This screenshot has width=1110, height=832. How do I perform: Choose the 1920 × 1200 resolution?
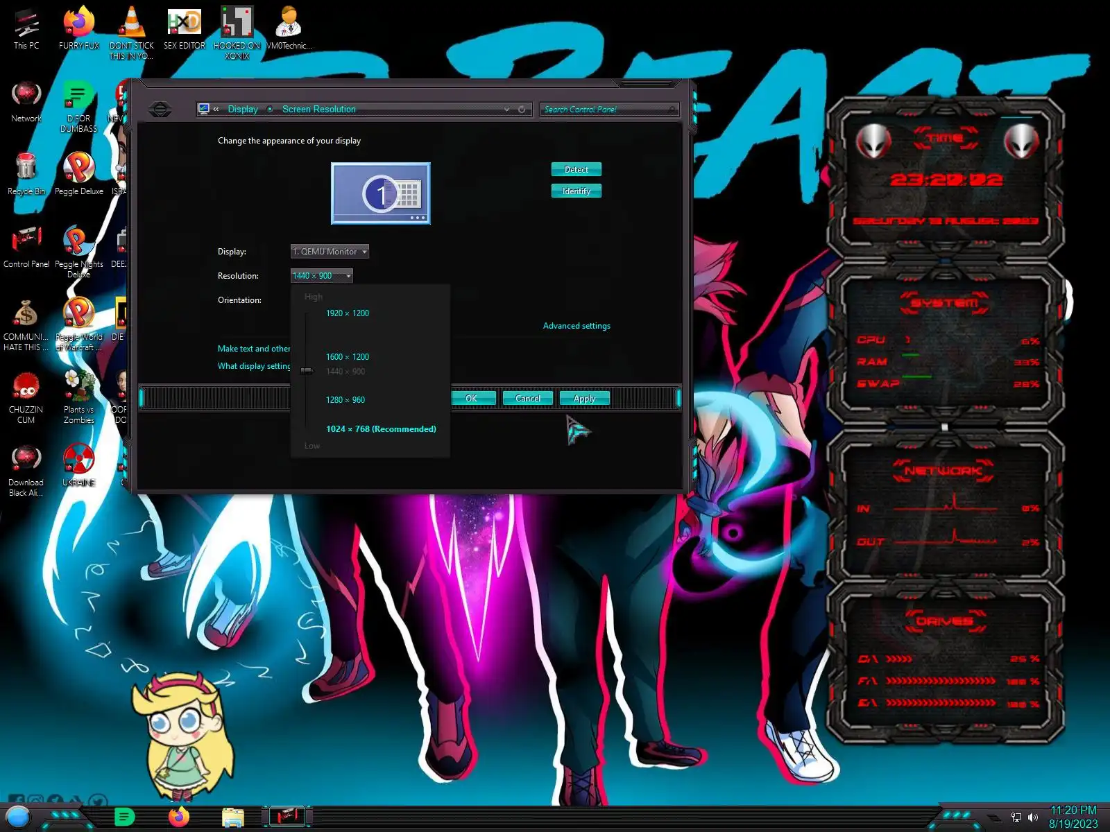pyautogui.click(x=348, y=313)
